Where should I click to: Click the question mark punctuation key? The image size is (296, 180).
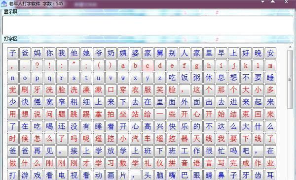point(37,65)
